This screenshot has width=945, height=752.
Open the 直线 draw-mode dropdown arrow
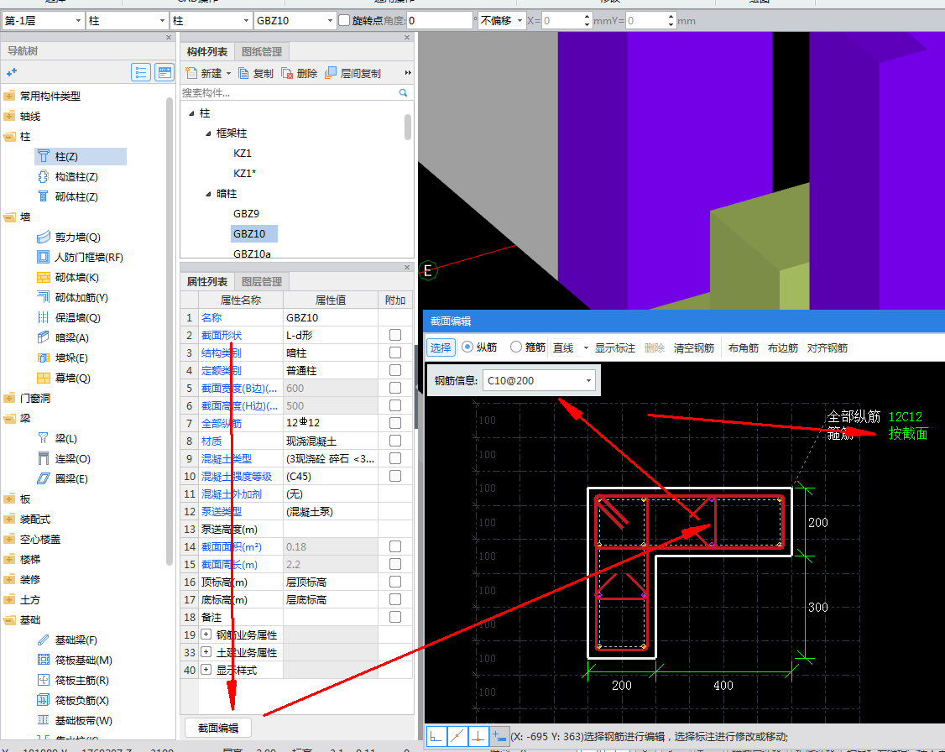586,347
